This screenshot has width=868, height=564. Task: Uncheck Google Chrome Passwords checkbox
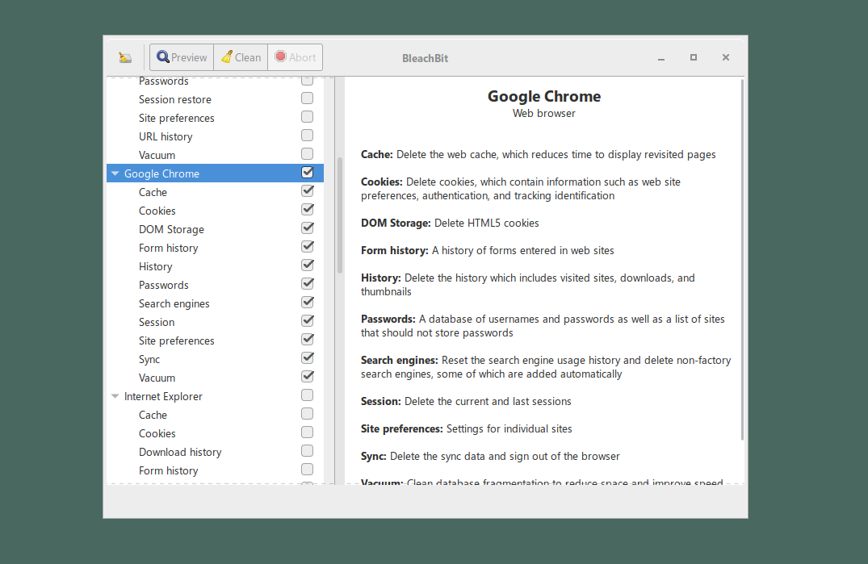pos(308,284)
